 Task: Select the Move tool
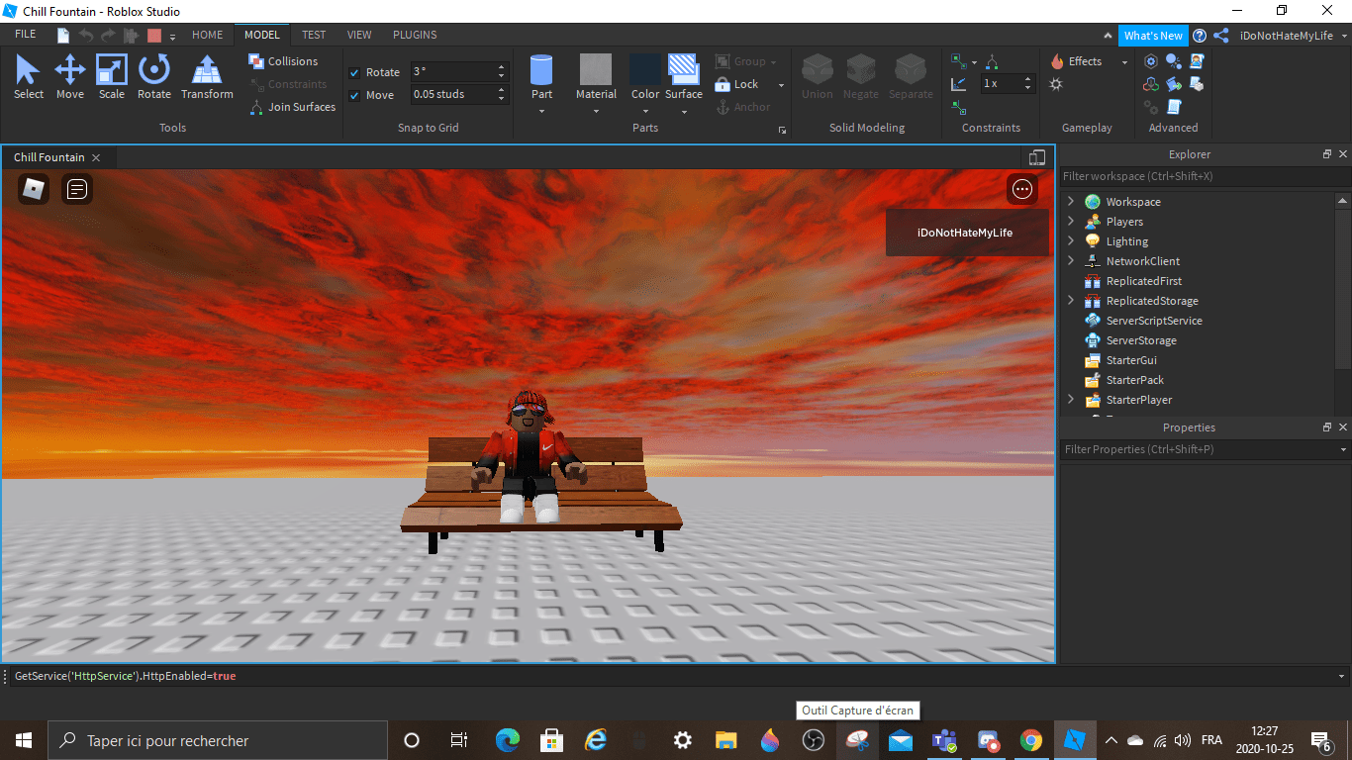click(70, 77)
